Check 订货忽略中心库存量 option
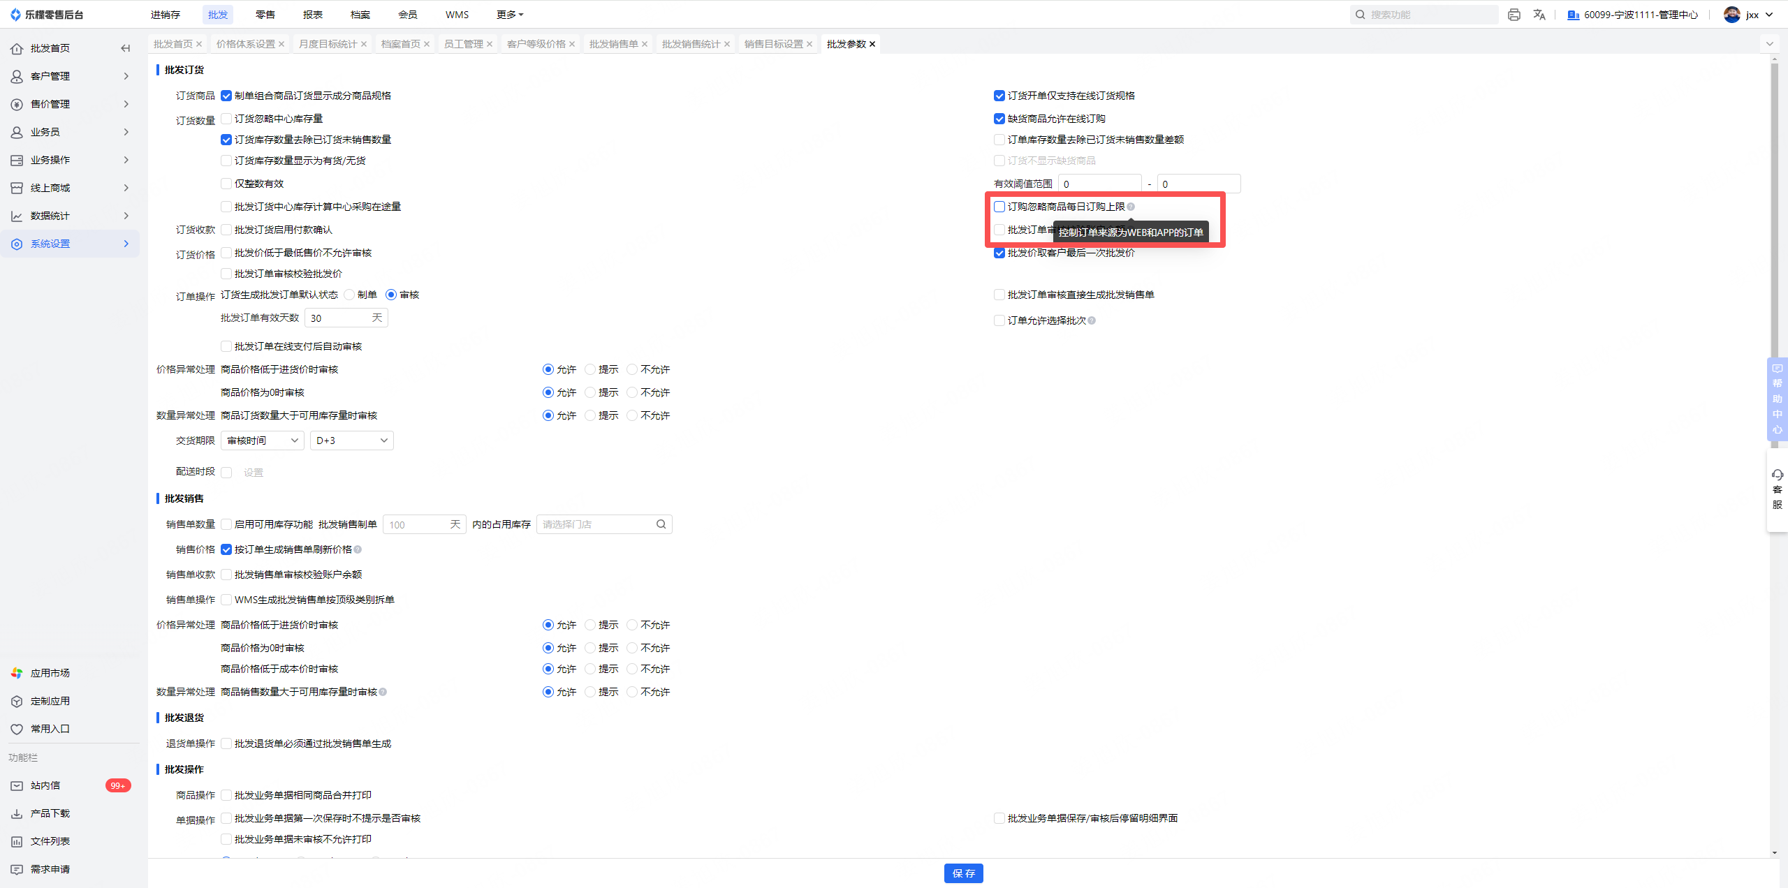 226,119
